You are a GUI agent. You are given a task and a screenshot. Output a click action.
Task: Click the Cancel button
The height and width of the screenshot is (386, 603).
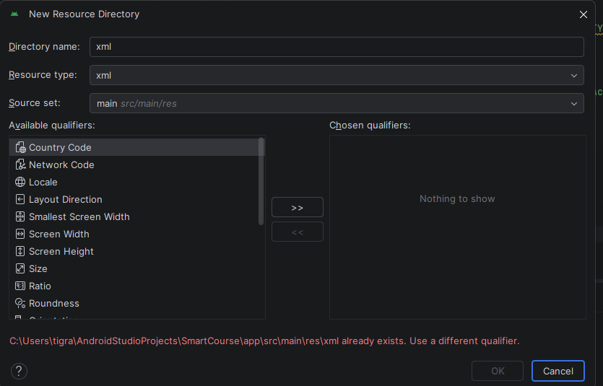pyautogui.click(x=558, y=371)
